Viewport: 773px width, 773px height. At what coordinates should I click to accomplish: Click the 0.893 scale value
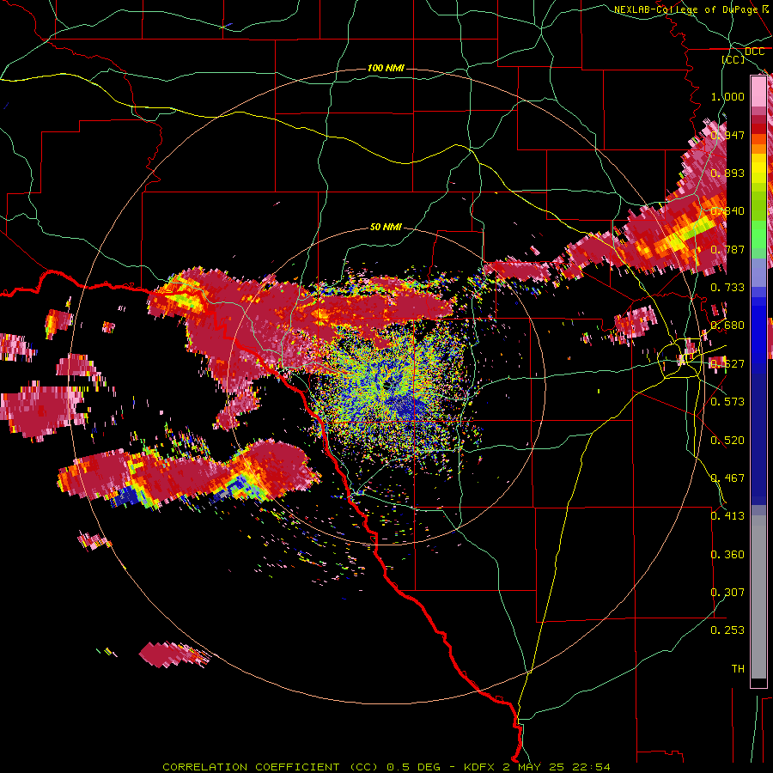click(x=727, y=173)
